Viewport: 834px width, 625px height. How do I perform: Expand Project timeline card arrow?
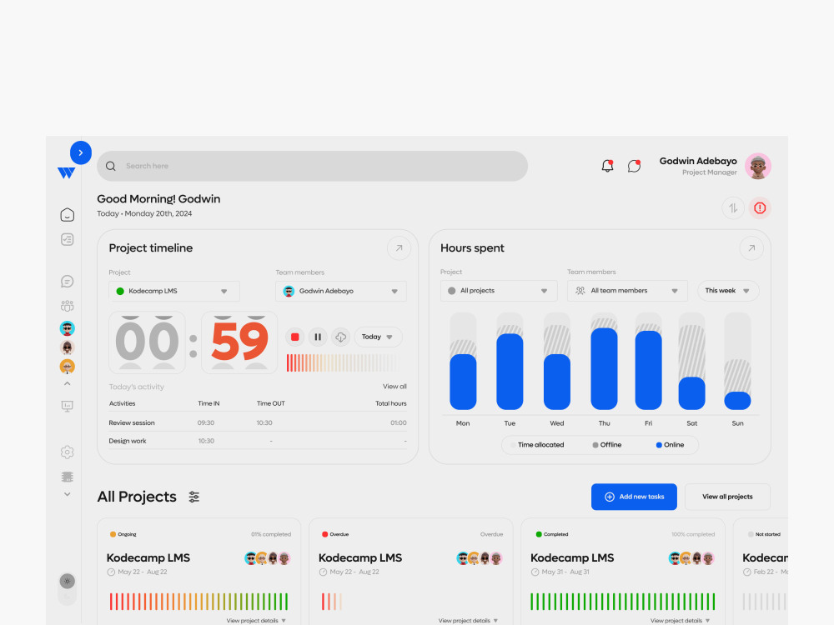pos(399,248)
